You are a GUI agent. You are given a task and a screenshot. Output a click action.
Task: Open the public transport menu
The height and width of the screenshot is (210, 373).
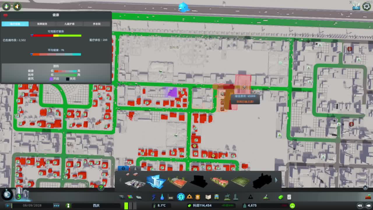tap(217, 197)
